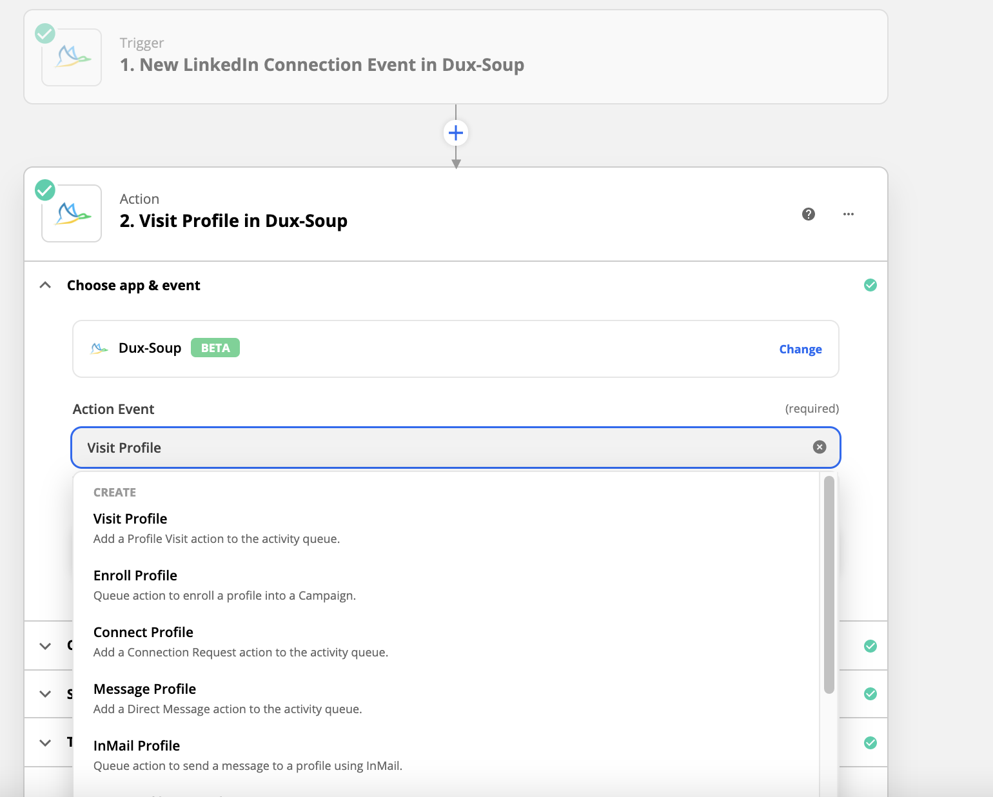993x797 pixels.
Task: Add a step with the plus button
Action: [456, 133]
